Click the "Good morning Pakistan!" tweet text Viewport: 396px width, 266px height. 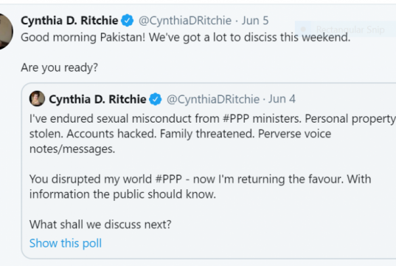click(186, 38)
